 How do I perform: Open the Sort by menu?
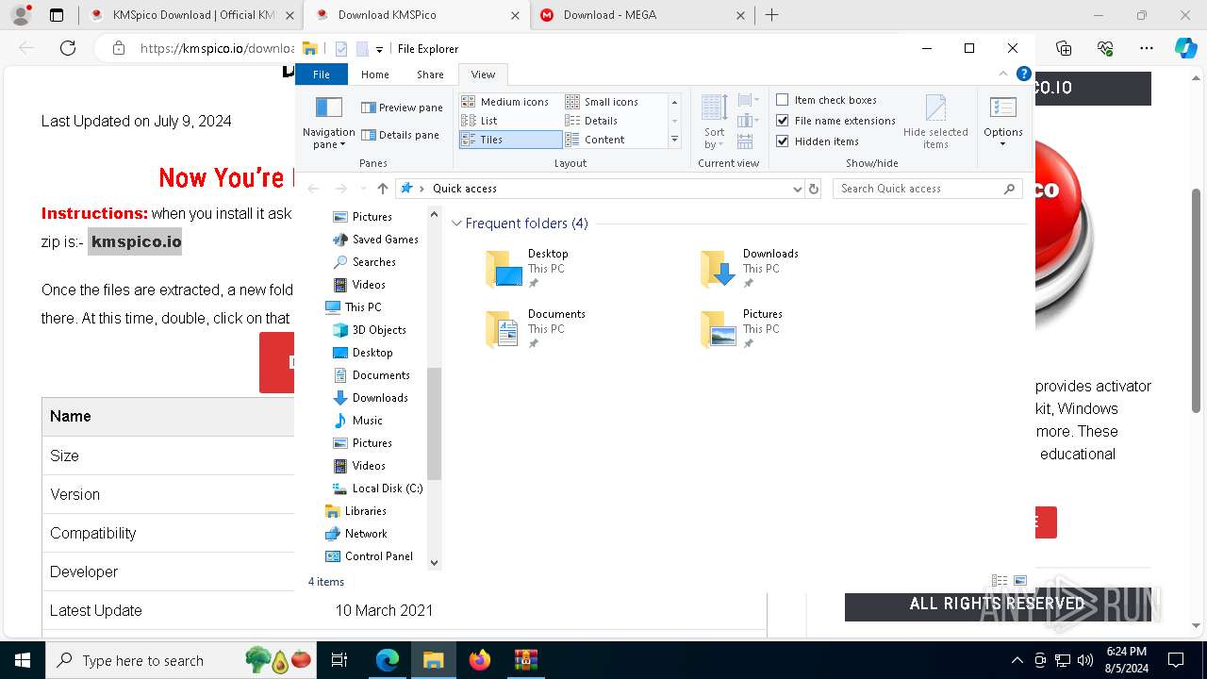coord(714,122)
